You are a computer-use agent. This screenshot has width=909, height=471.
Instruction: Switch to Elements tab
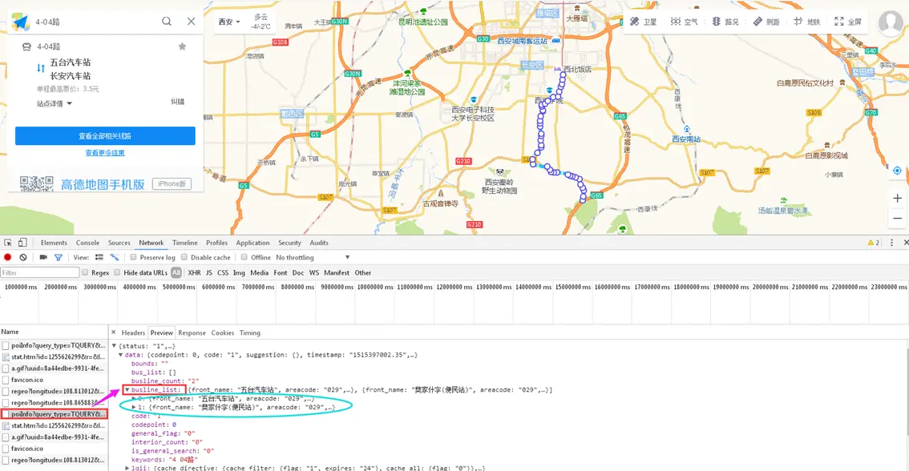click(x=54, y=243)
